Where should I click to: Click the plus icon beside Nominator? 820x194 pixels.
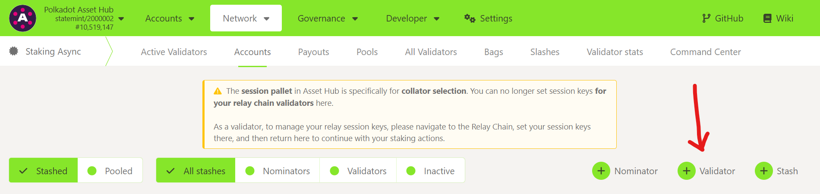pos(601,171)
